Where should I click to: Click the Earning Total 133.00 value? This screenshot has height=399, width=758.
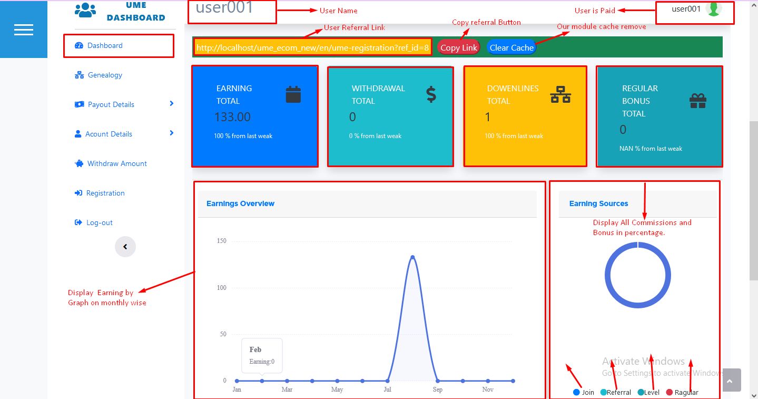(232, 117)
